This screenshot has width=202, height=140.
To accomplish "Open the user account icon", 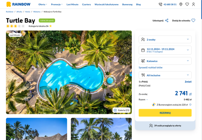I will 193,4.
